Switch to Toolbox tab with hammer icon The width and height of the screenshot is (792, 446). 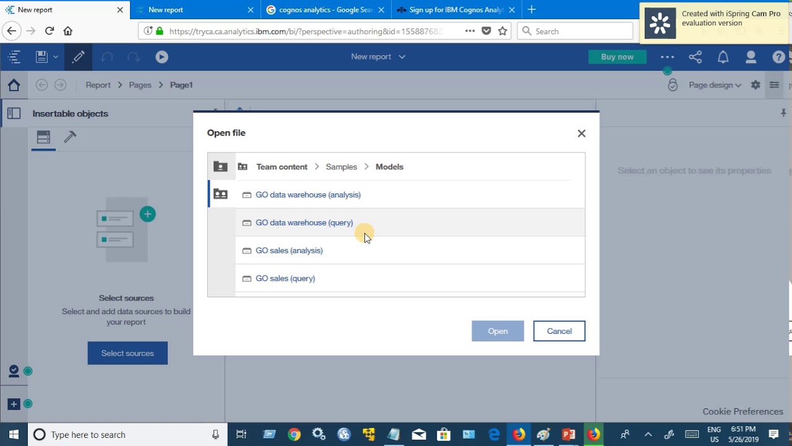(70, 137)
